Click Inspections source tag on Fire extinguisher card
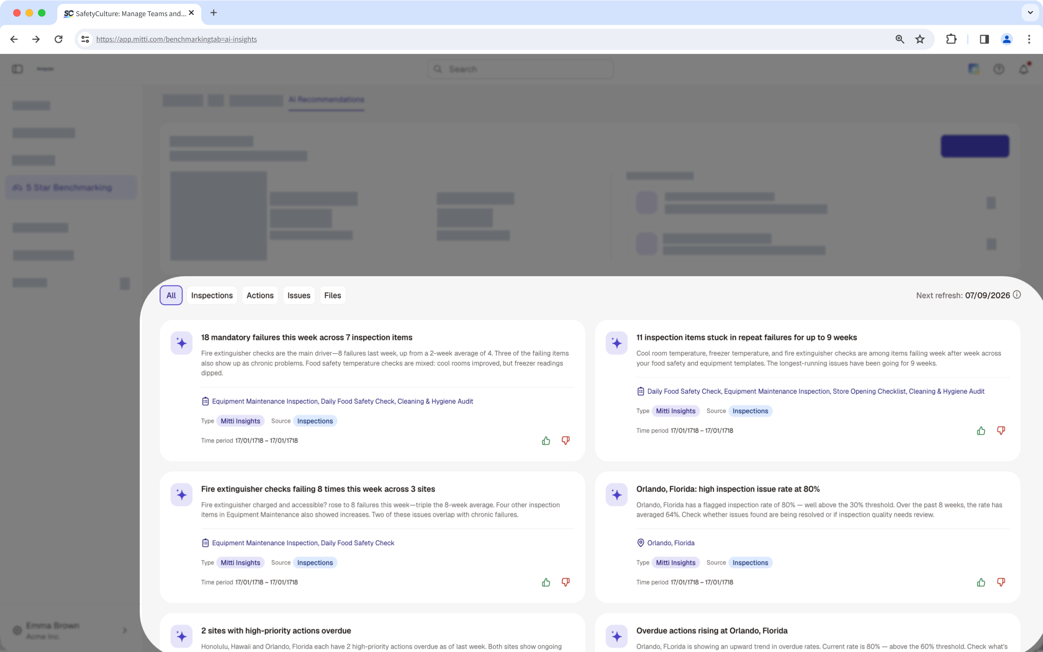The image size is (1043, 652). pos(315,563)
